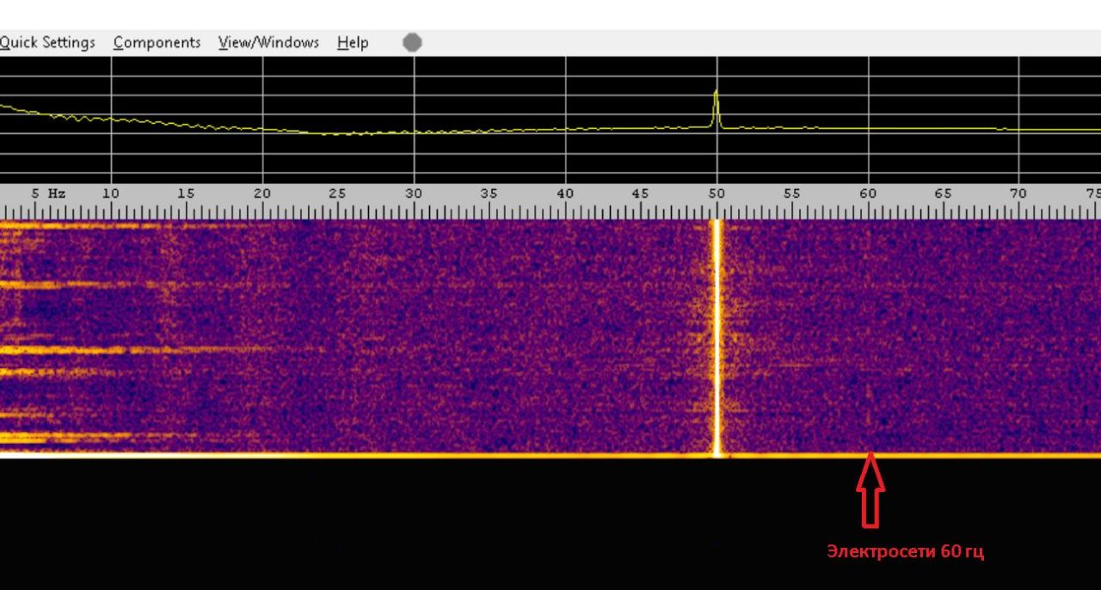The height and width of the screenshot is (590, 1101).
Task: Click the 20 mark on frequency scale
Action: click(262, 194)
